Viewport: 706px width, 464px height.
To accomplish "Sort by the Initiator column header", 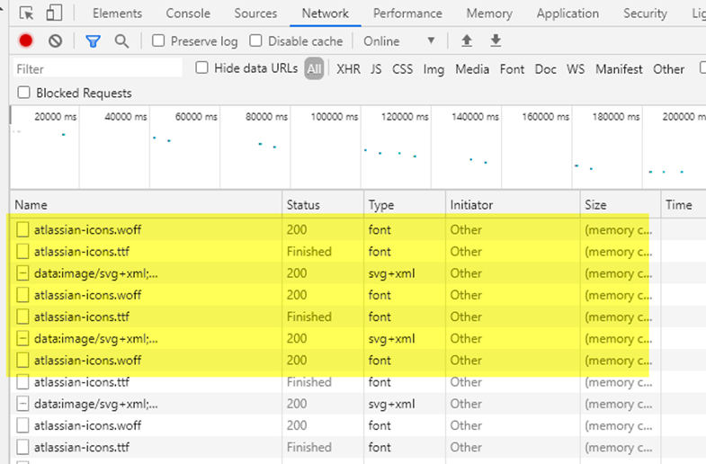I will 513,205.
